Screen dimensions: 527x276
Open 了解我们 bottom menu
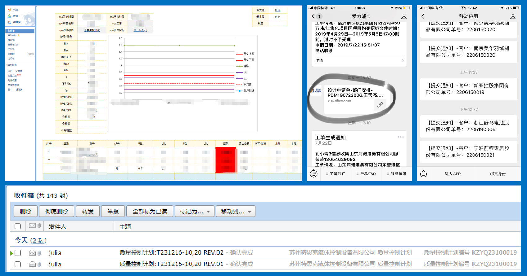[x=336, y=174]
